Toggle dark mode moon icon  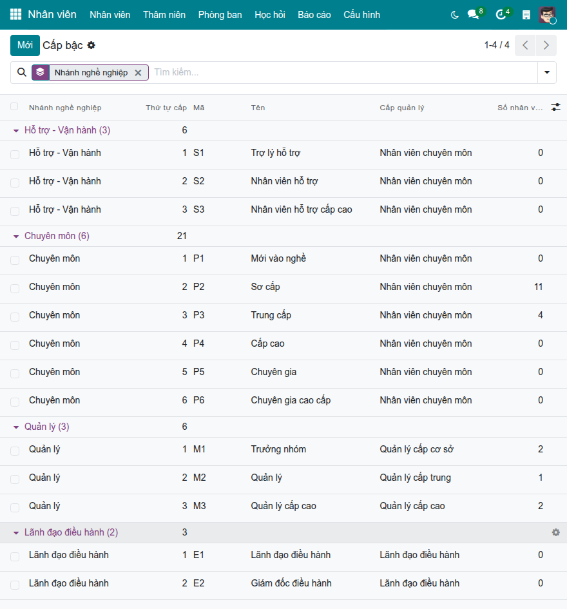tap(454, 15)
